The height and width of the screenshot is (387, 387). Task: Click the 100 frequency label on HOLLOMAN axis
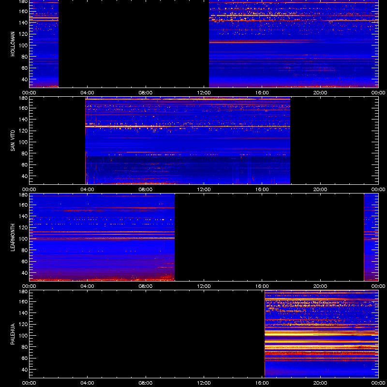tap(23, 45)
